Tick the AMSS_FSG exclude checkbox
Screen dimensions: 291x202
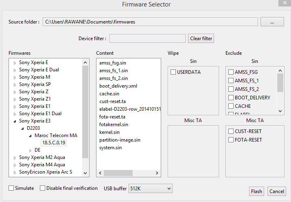[x=231, y=72]
